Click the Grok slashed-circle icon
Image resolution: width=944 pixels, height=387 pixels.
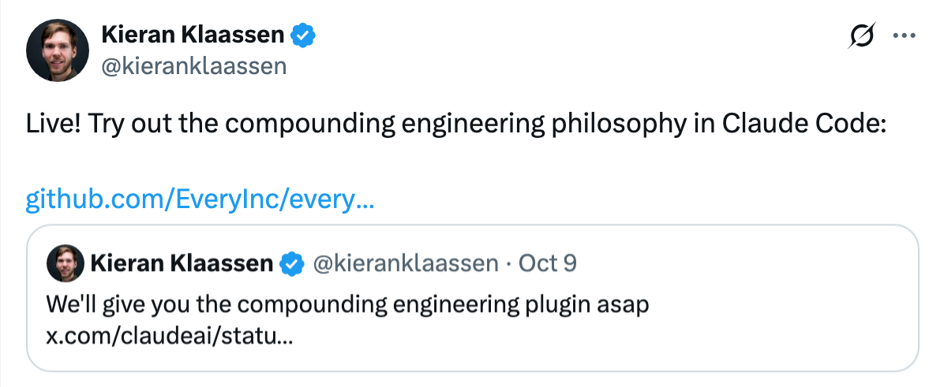tap(862, 36)
